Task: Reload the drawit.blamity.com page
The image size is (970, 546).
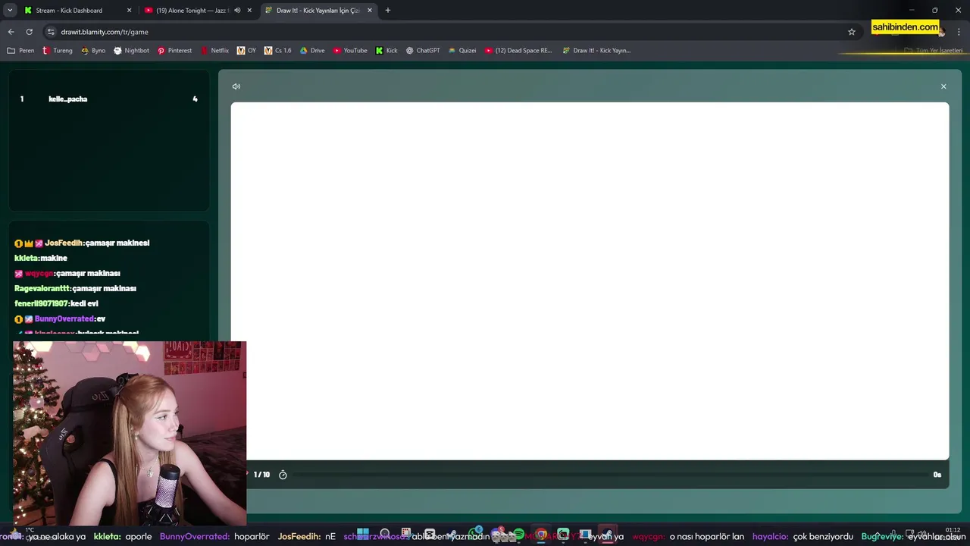Action: [29, 32]
